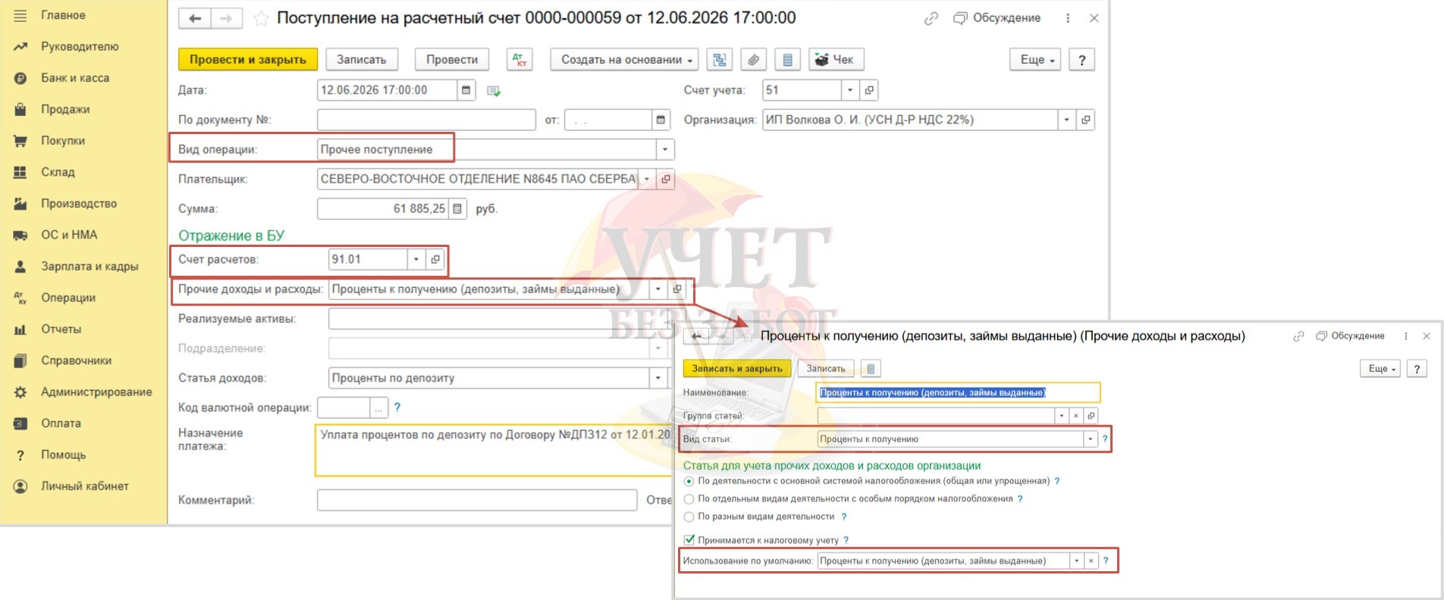
Task: Click the Дт/Кт postings icon in toolbar
Action: pyautogui.click(x=520, y=60)
